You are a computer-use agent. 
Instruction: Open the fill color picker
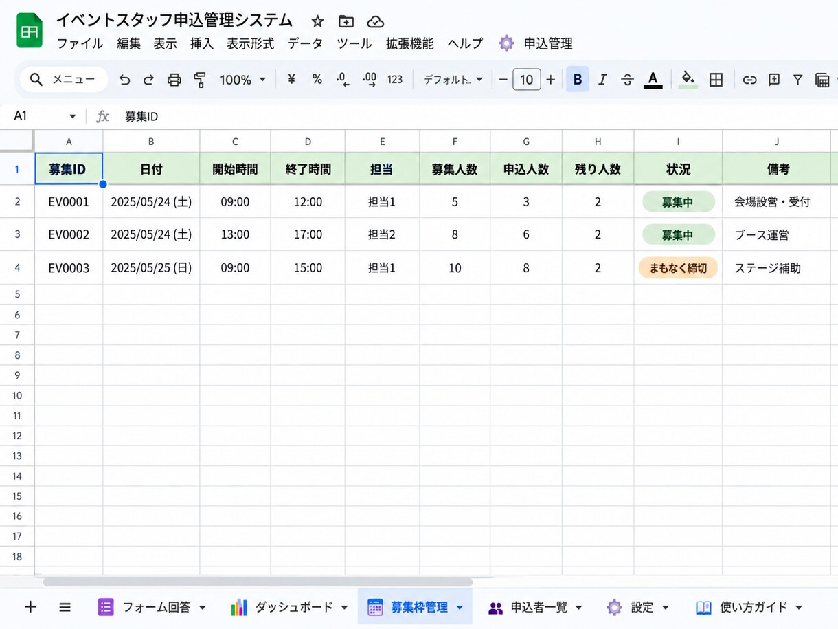tap(688, 80)
